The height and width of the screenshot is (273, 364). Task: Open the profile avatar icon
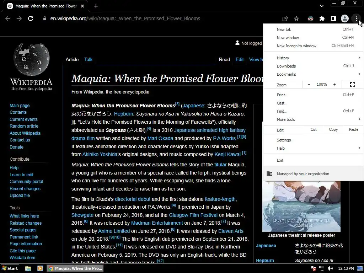345,18
